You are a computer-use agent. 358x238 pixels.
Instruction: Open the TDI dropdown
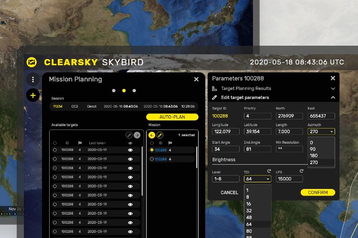pos(258,179)
